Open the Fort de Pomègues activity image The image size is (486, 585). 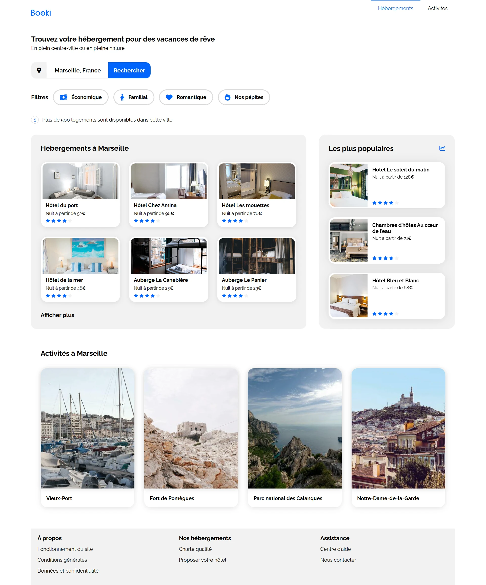[x=191, y=428]
